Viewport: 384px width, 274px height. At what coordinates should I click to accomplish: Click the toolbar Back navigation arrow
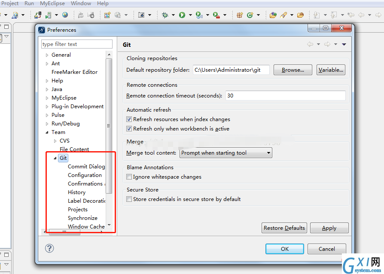coord(361,15)
